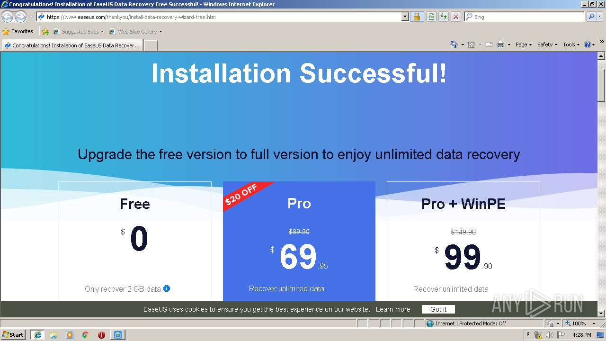Show hidden tray icons arrow

[528, 335]
